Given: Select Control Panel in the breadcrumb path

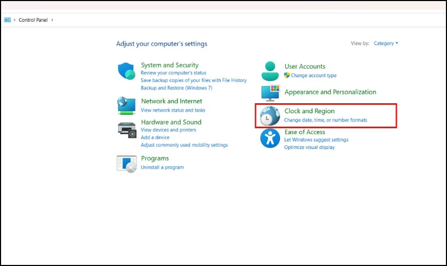Looking at the screenshot, I should [x=33, y=20].
